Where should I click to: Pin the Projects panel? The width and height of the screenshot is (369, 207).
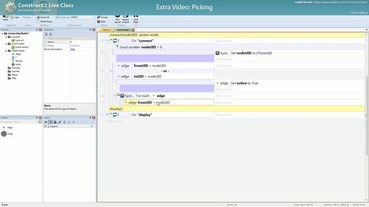(x=37, y=30)
